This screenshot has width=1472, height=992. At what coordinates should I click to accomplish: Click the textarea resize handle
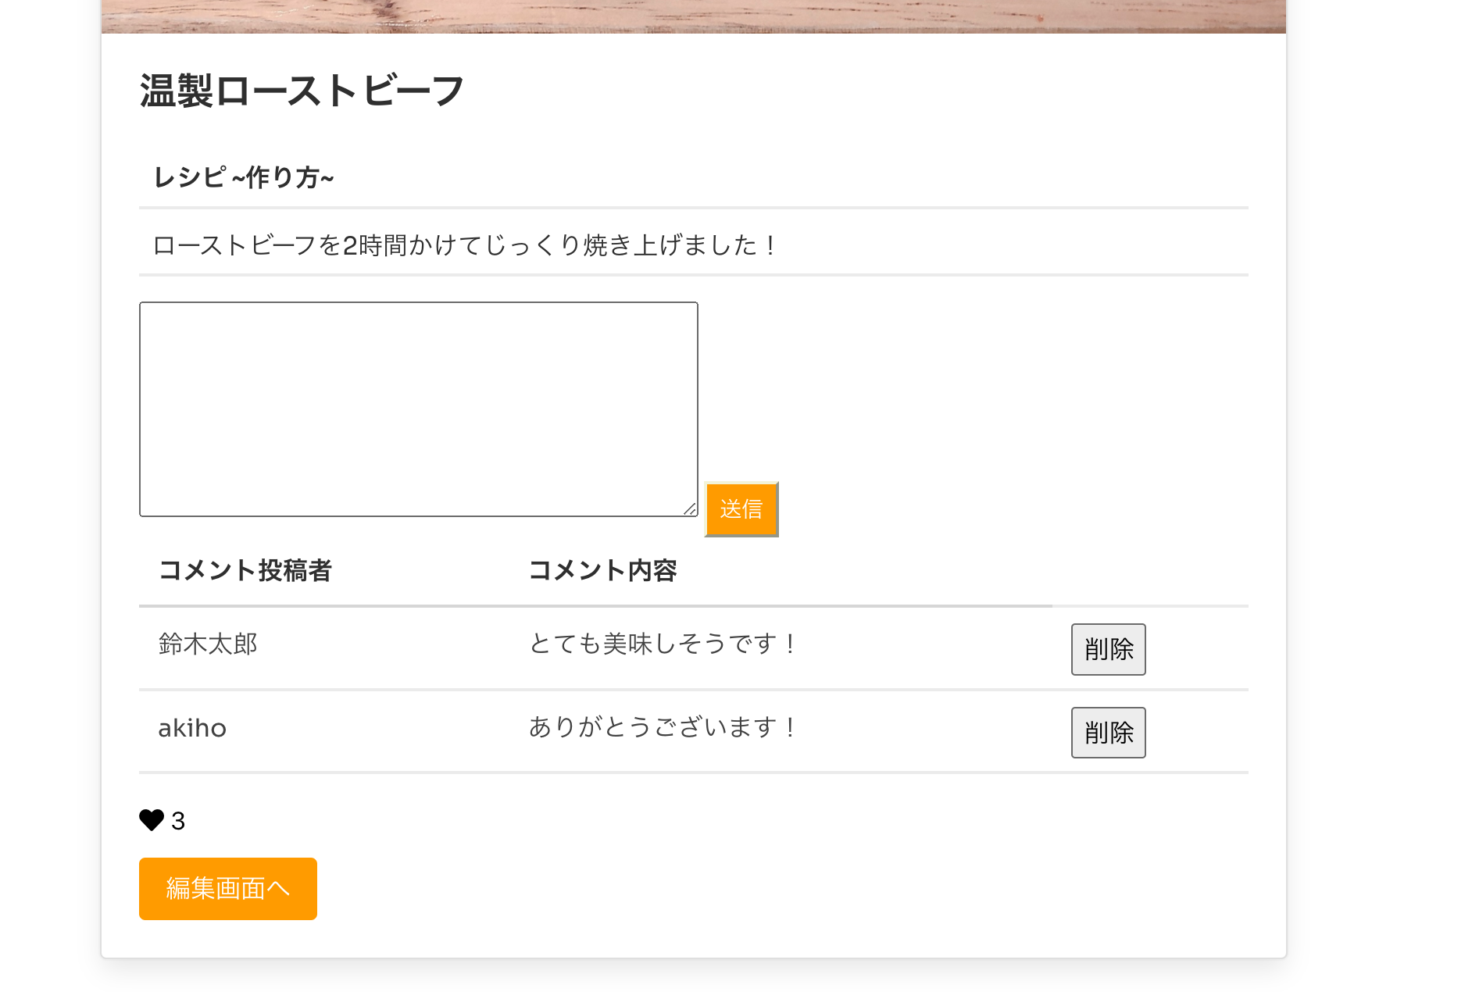point(691,509)
